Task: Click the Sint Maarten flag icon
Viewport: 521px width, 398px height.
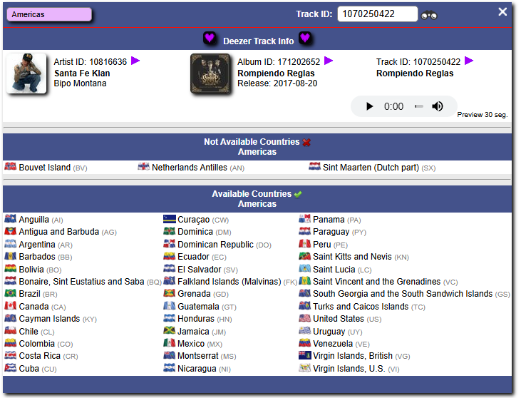Action: point(314,167)
